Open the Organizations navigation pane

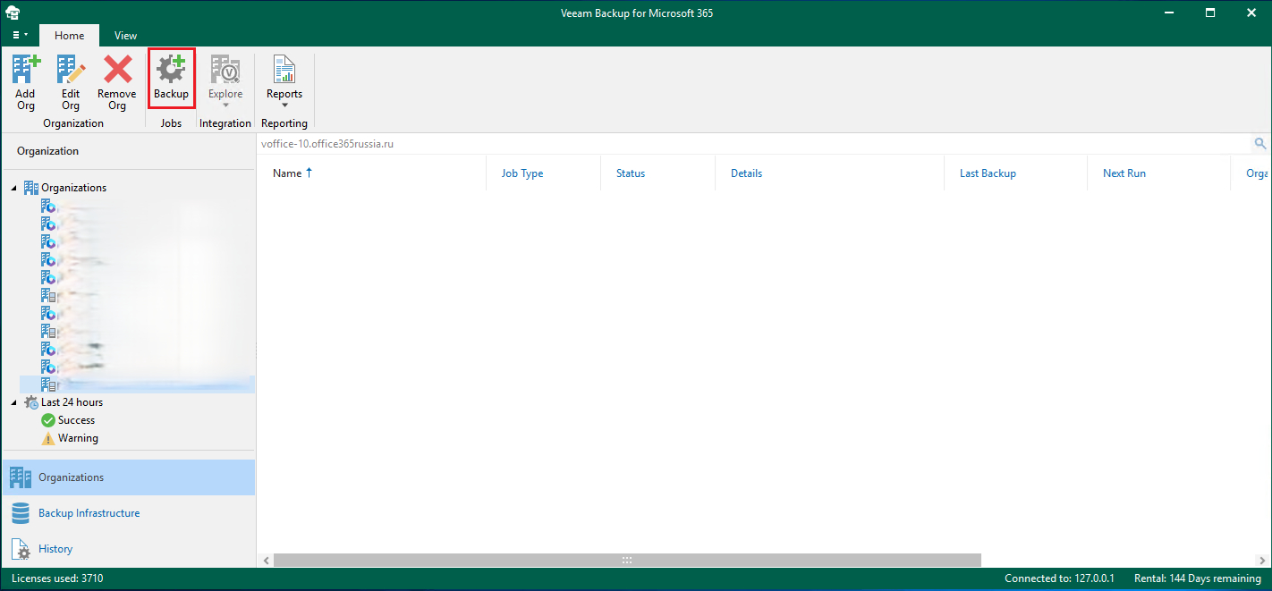point(129,477)
